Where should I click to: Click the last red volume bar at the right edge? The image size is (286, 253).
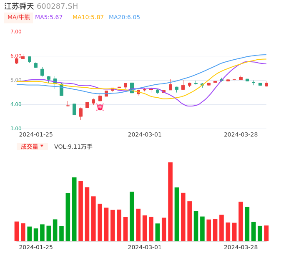pyautogui.click(x=266, y=233)
